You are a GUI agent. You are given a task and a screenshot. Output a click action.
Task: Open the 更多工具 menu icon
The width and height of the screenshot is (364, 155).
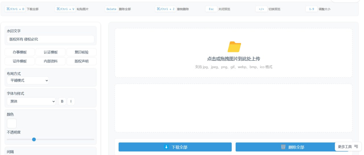point(356,147)
